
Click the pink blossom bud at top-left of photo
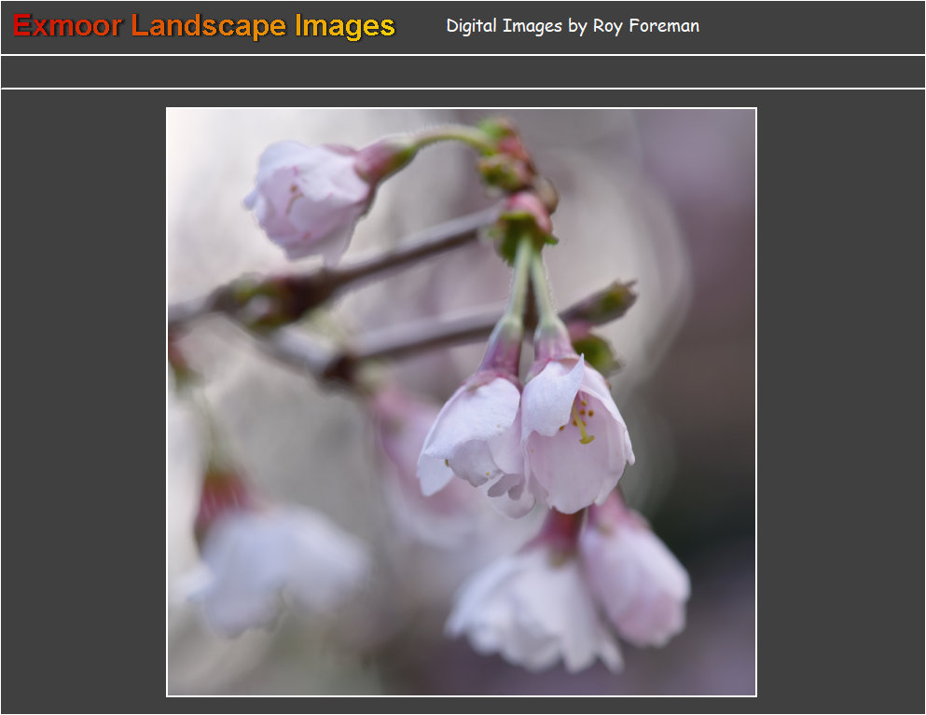308,197
